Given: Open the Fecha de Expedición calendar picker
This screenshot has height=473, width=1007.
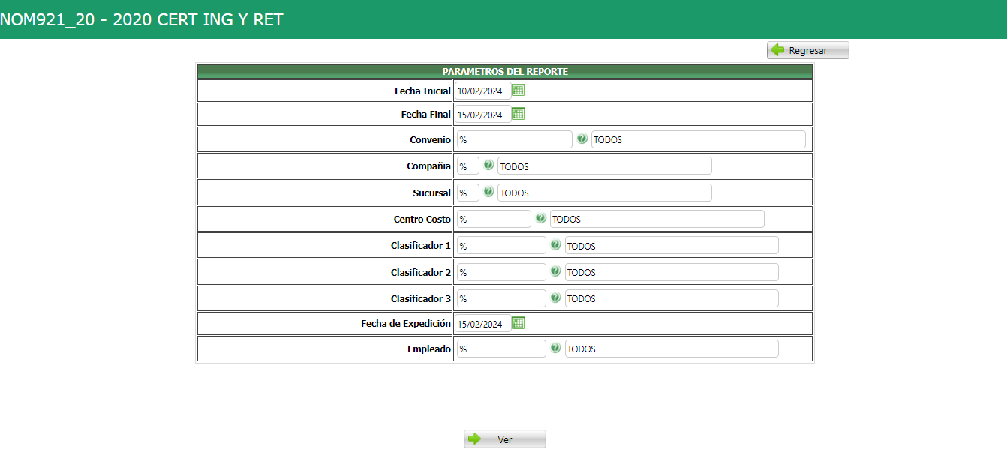Looking at the screenshot, I should pos(518,323).
